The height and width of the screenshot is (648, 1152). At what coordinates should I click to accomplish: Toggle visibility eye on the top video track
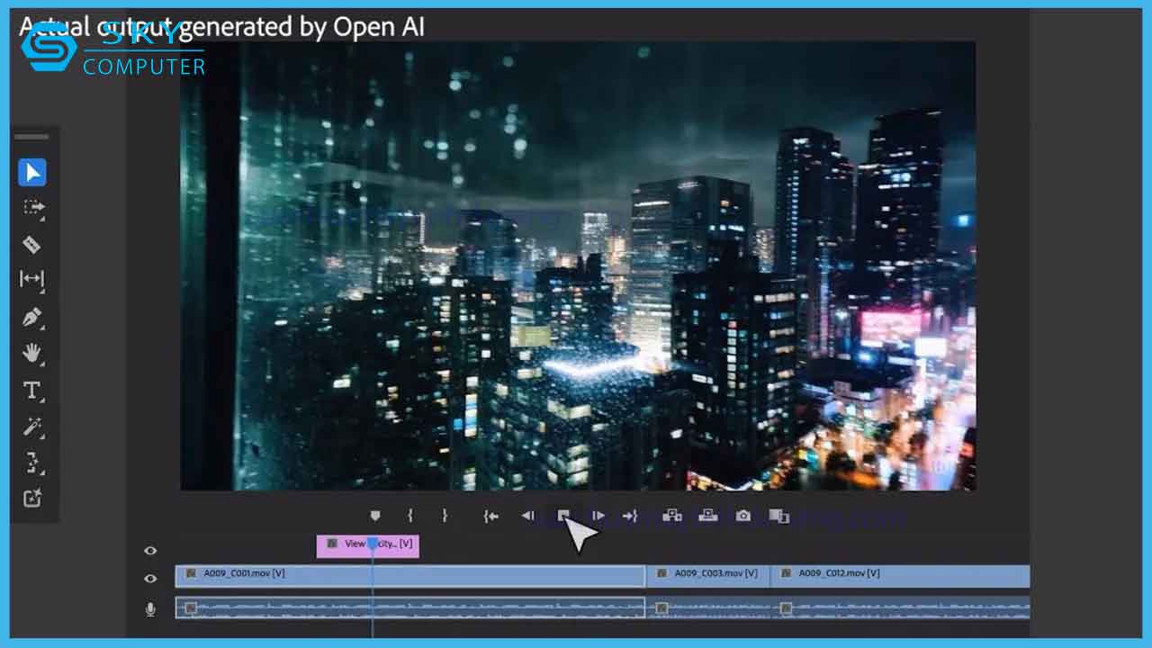[x=150, y=550]
